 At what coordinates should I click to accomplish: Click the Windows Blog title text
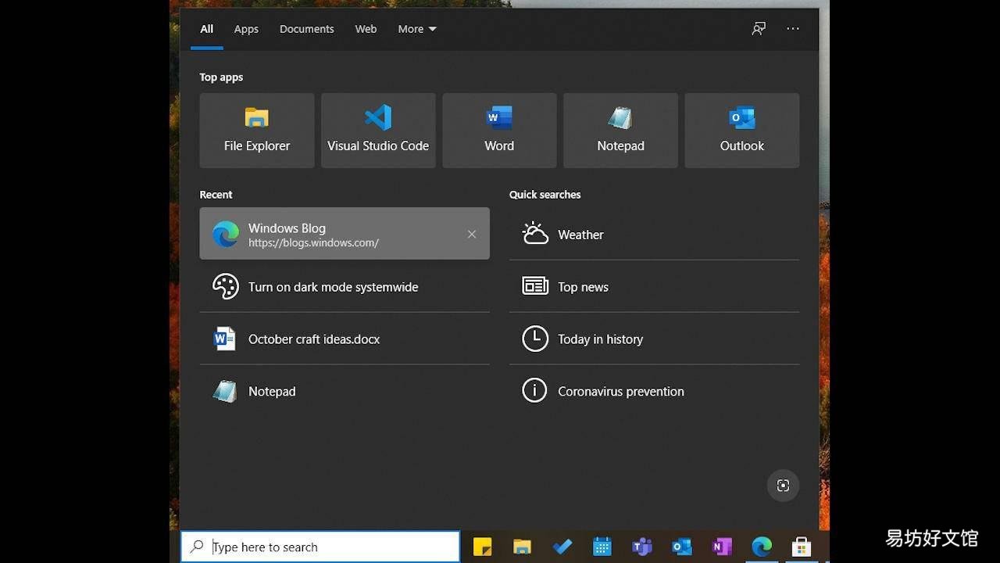pos(287,228)
